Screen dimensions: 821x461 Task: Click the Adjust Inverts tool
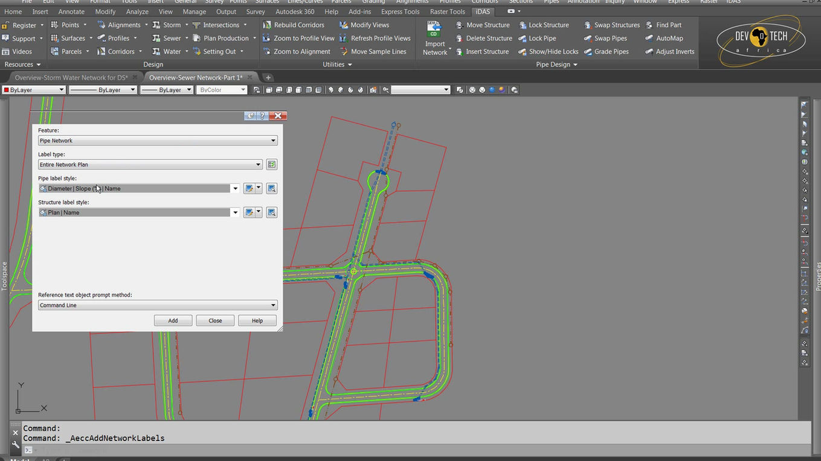(x=669, y=51)
